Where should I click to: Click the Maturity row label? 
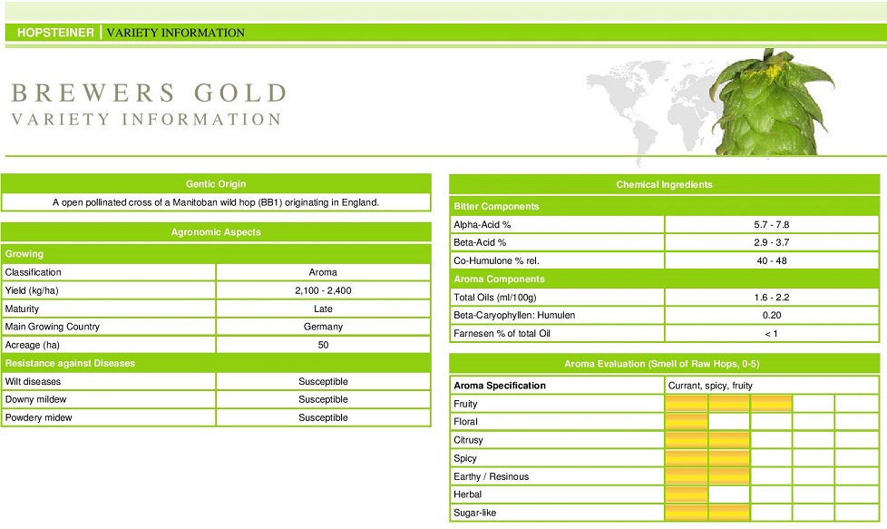[22, 309]
